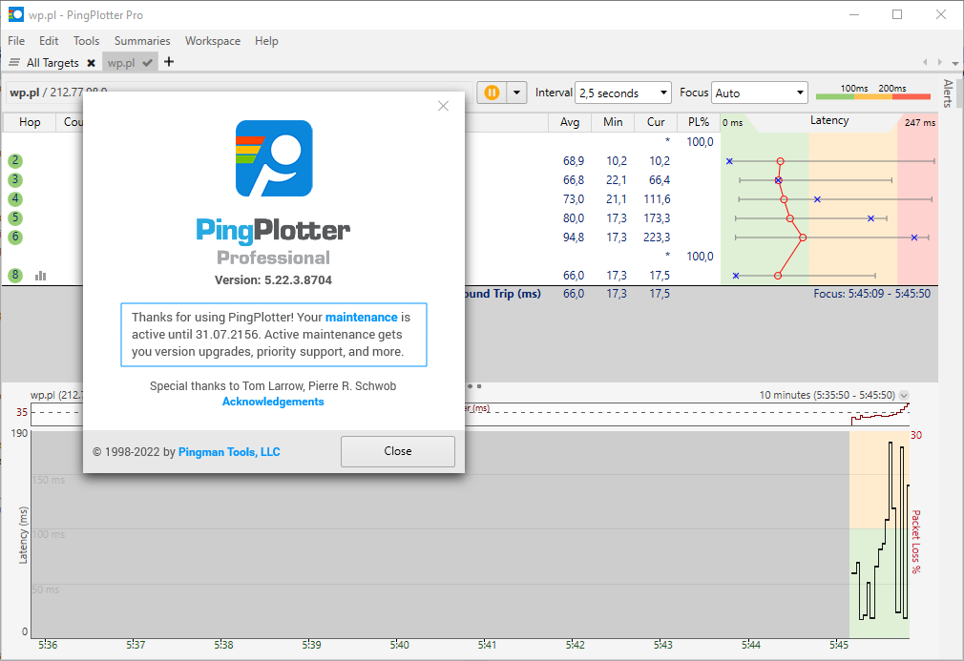Click the 5:45 mark on the timeline axis
This screenshot has height=661, width=964.
click(839, 645)
